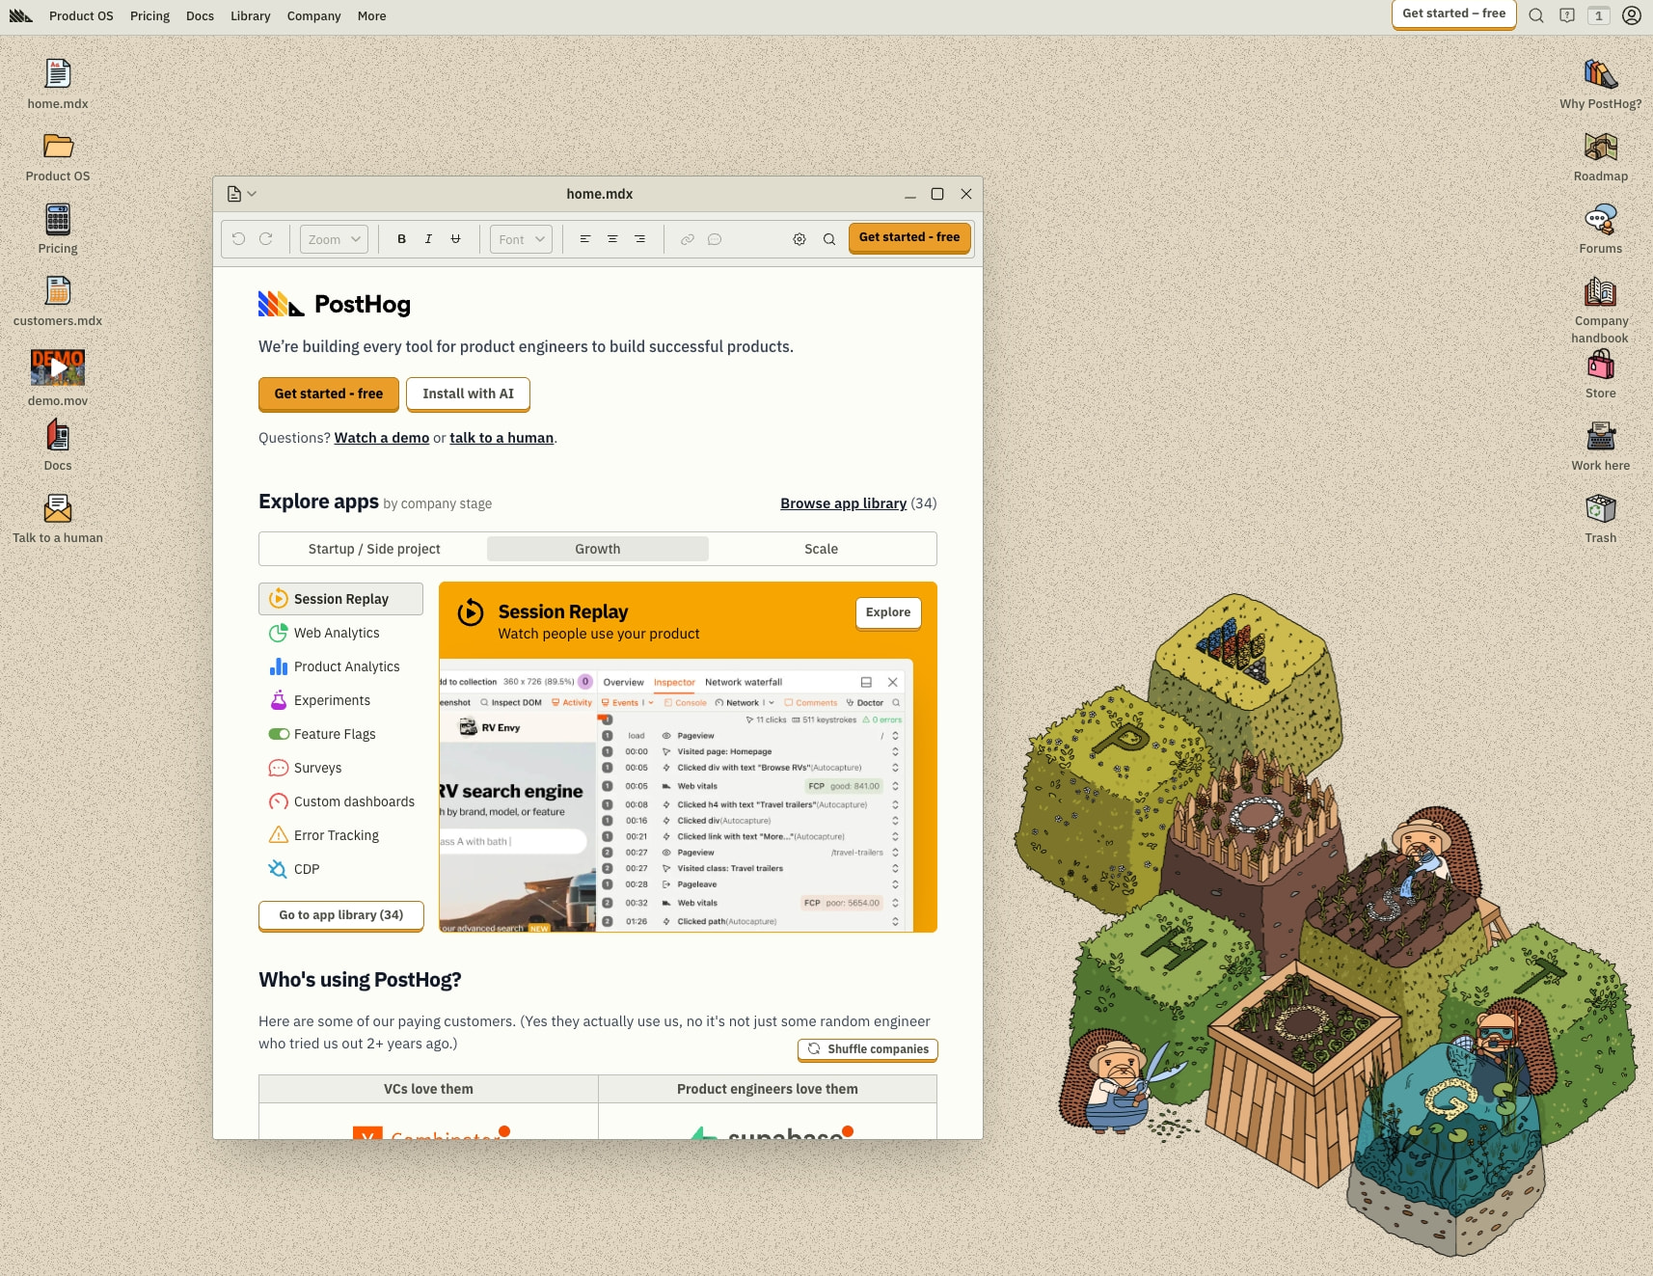Select Surveys in app list
Screen dimensions: 1653x1276
(340, 768)
